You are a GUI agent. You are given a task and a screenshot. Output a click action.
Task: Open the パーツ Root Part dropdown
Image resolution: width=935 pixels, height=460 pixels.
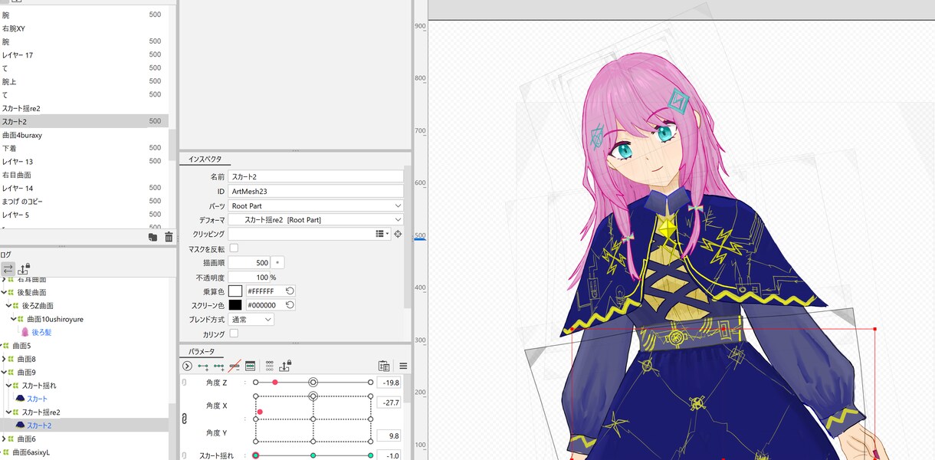[316, 206]
